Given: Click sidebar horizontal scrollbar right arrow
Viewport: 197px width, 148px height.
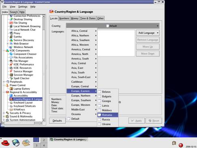Looking at the screenshot, I should [41, 123].
